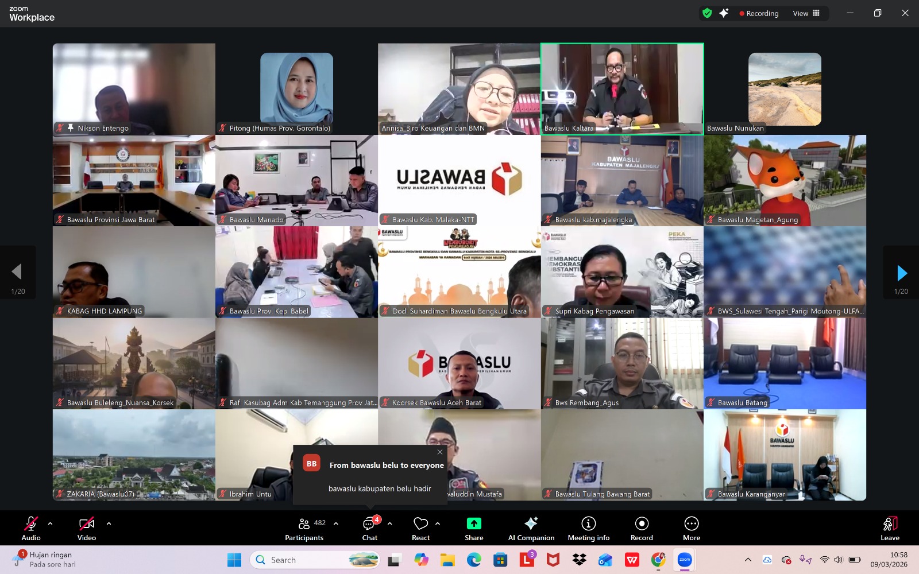Viewport: 919px width, 574px height.
Task: Expand the Participants options arrow
Action: click(x=336, y=523)
